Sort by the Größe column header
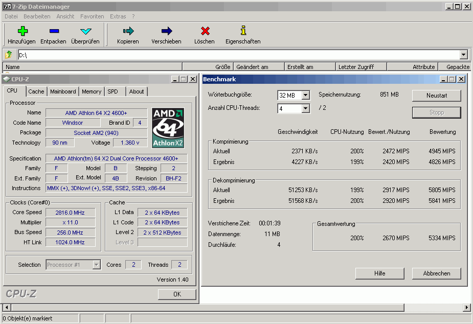 pos(208,66)
